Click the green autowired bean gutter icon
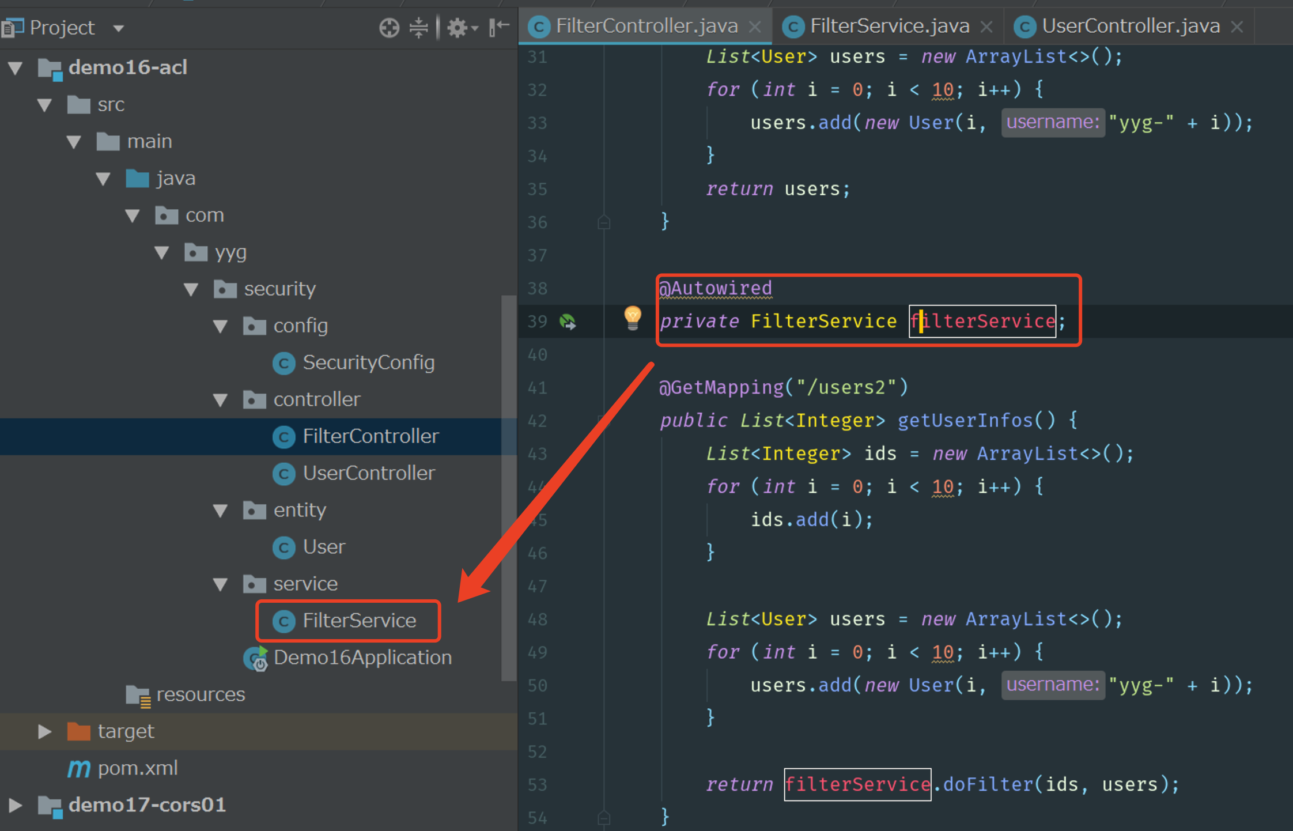This screenshot has height=831, width=1293. coord(568,322)
